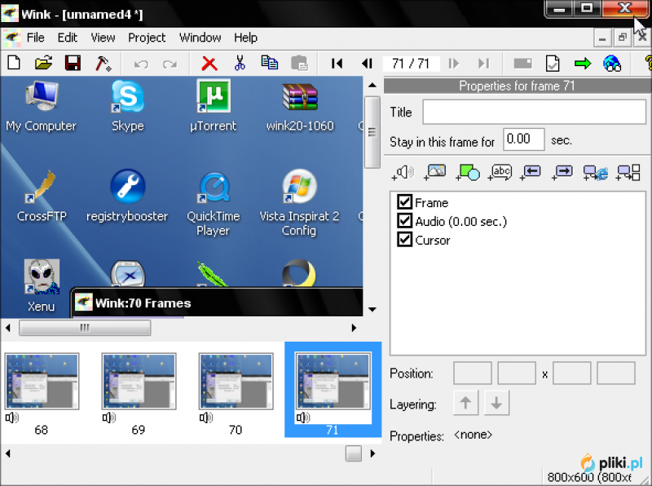Click the new capture camera icon
Viewport: 652px width, 486px height.
click(522, 64)
